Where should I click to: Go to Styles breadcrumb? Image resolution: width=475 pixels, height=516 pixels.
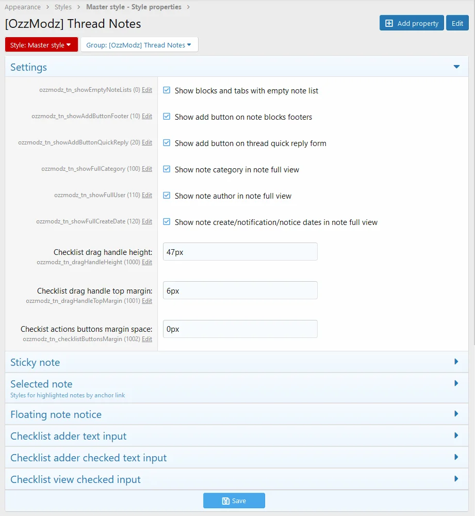click(x=63, y=7)
